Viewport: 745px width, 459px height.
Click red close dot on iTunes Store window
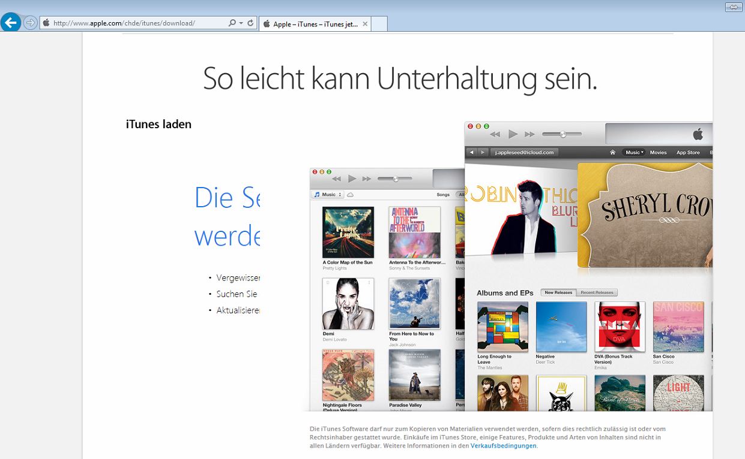pos(470,126)
